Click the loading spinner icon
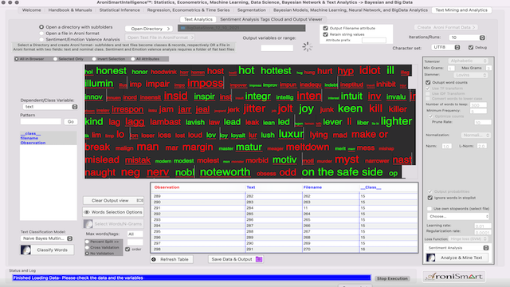510x287 pixels. tap(307, 47)
